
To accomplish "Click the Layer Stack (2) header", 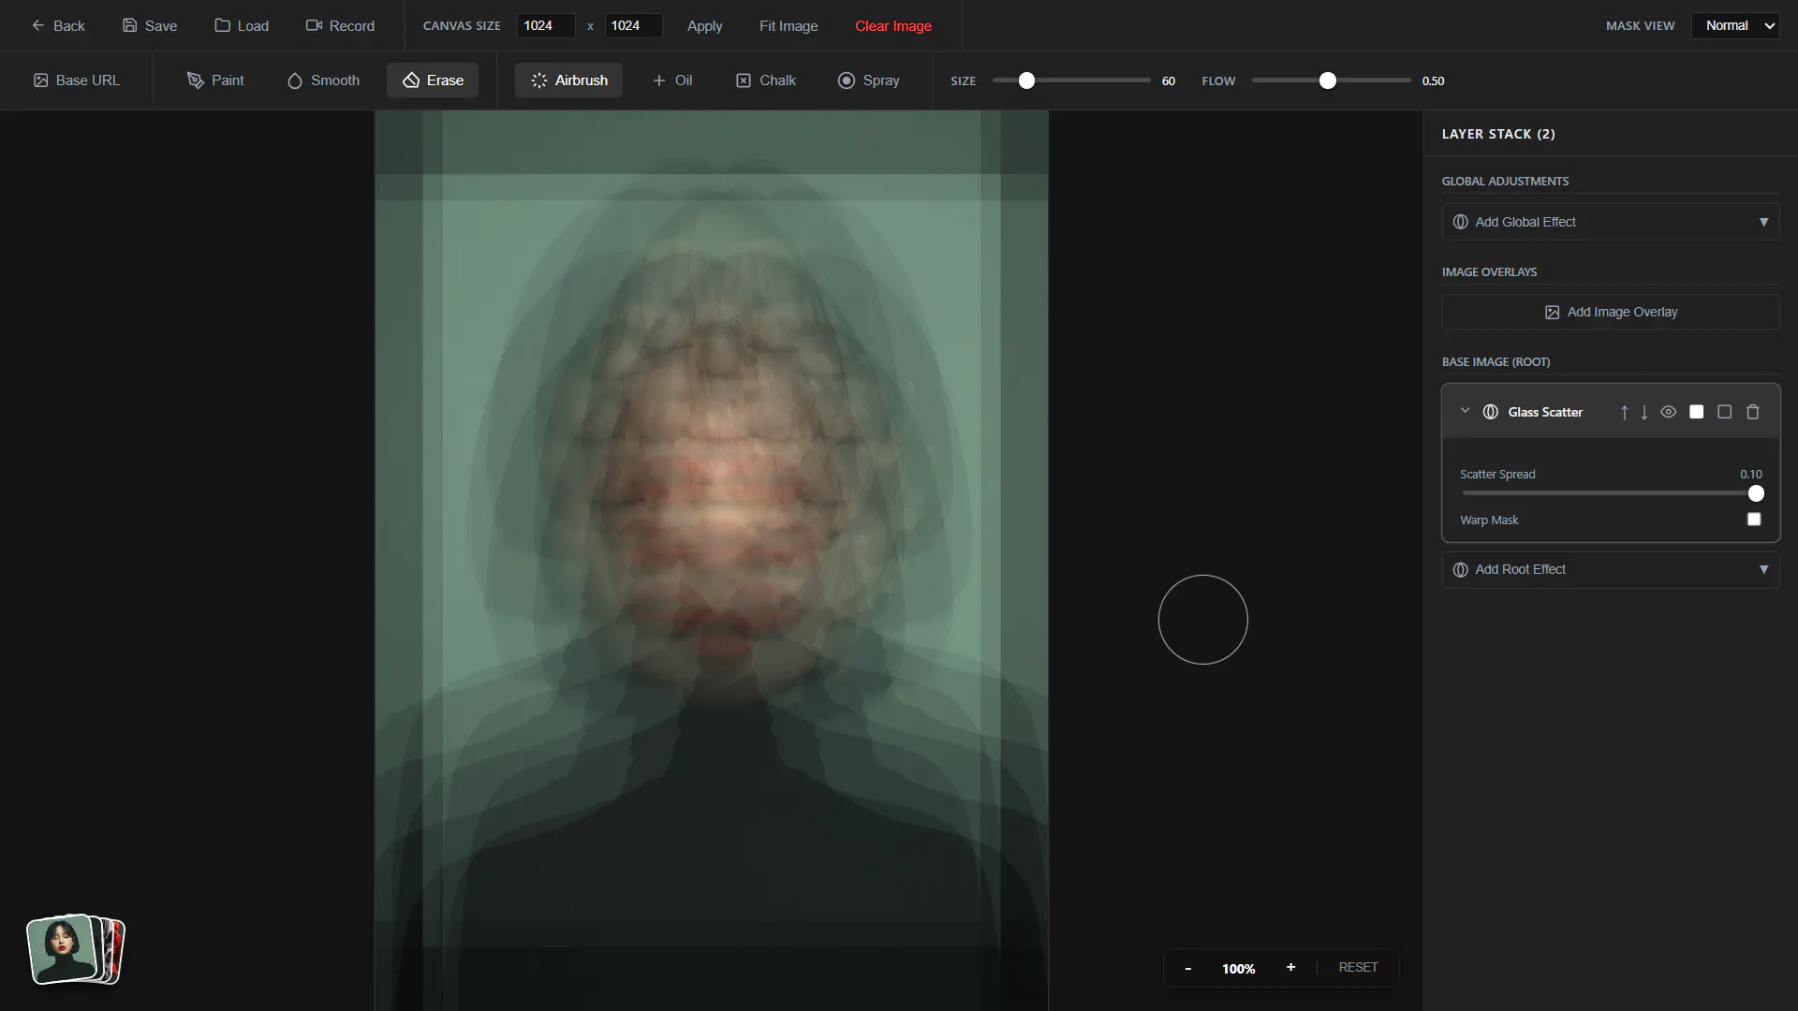I will click(1498, 134).
